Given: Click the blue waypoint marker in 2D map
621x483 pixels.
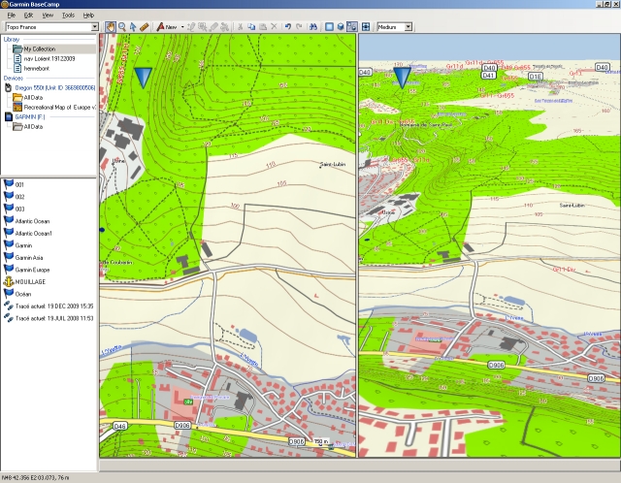Looking at the screenshot, I should [143, 78].
